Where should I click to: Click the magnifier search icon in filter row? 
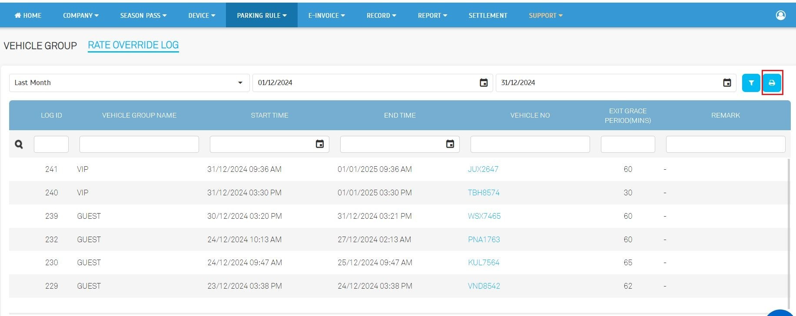coord(19,144)
